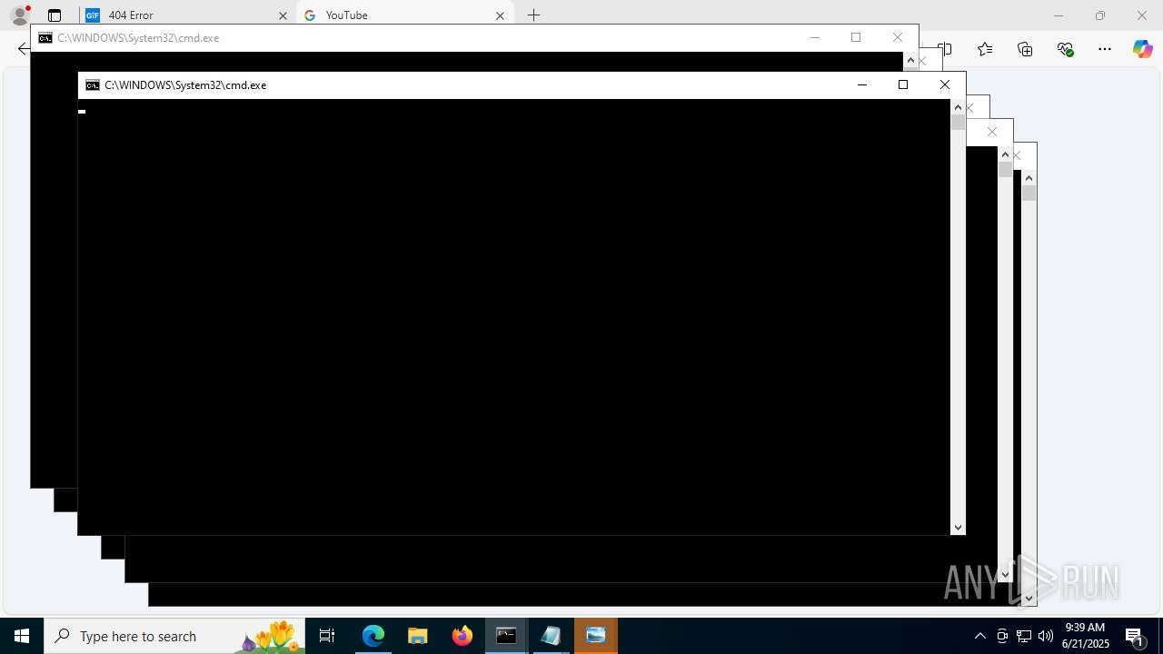Restore down the Edge browser window
The height and width of the screenshot is (654, 1163).
1100,15
